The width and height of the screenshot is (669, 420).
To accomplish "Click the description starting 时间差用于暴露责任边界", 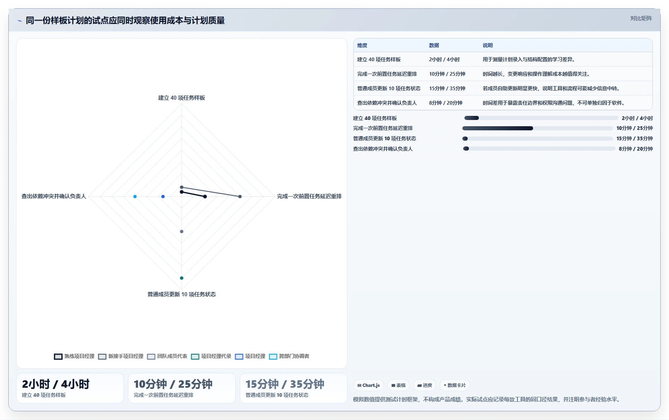I will click(x=553, y=103).
